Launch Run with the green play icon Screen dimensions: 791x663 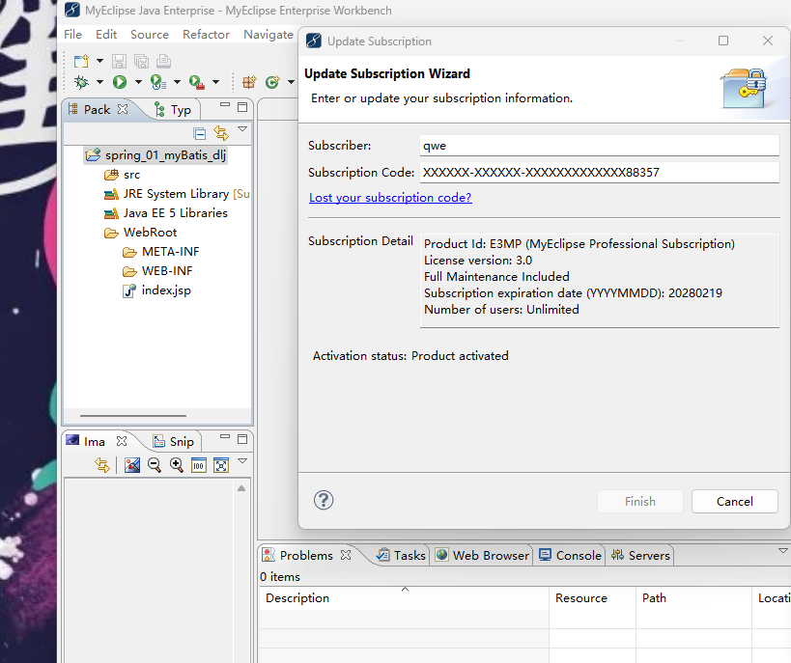pyautogui.click(x=120, y=82)
